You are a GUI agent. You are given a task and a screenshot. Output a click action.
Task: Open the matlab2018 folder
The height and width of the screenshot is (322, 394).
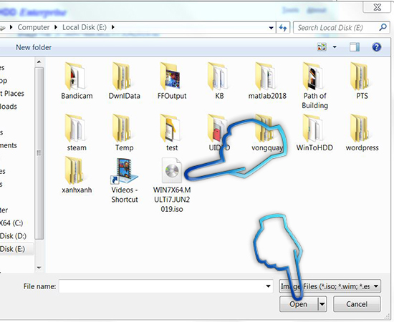(x=267, y=81)
